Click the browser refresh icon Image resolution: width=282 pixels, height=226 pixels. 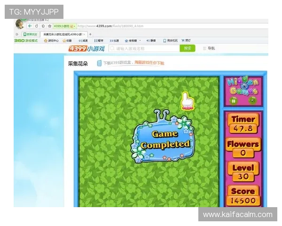click(43, 26)
